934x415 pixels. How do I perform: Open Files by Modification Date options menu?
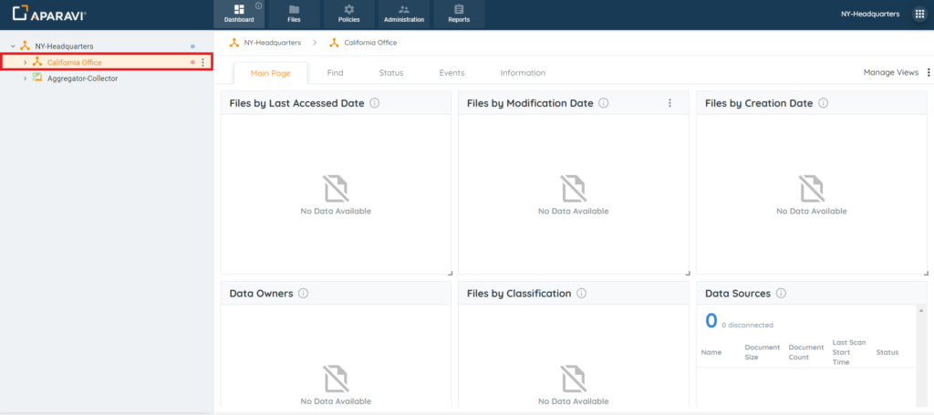coord(669,104)
